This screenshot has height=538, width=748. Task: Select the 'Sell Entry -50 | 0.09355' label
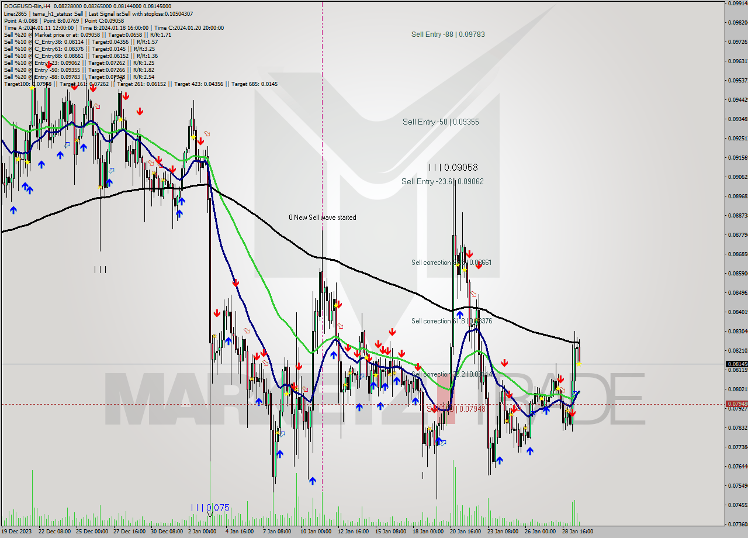441,122
